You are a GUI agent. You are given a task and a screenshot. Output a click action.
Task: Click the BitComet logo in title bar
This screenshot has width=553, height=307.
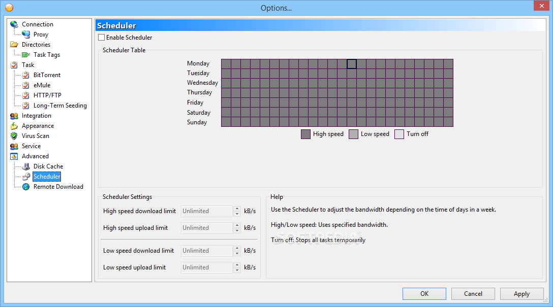click(x=9, y=8)
